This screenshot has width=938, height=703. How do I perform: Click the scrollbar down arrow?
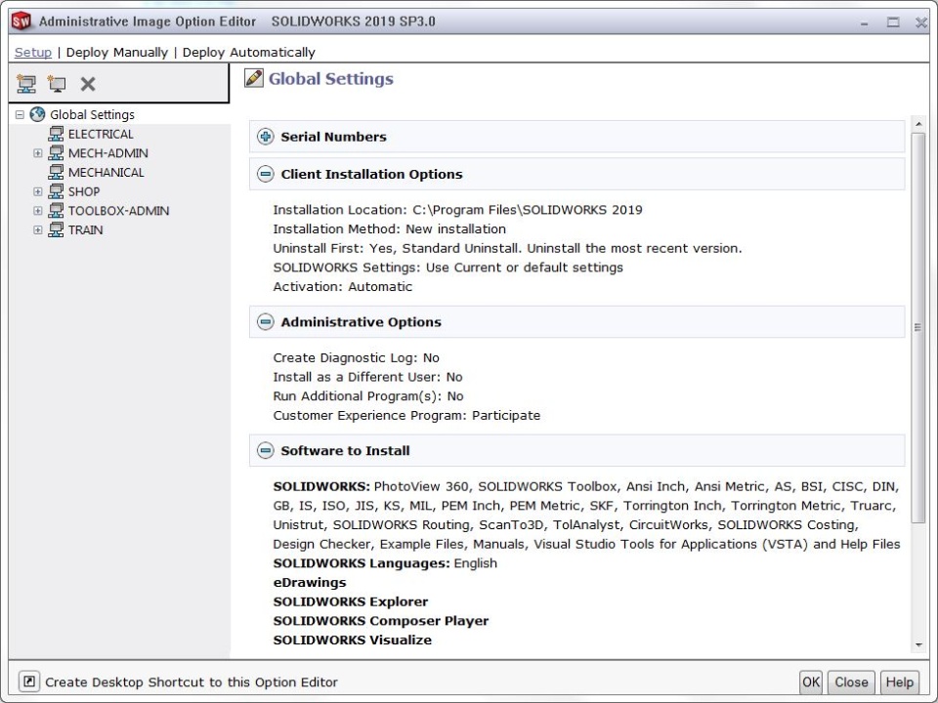(918, 645)
